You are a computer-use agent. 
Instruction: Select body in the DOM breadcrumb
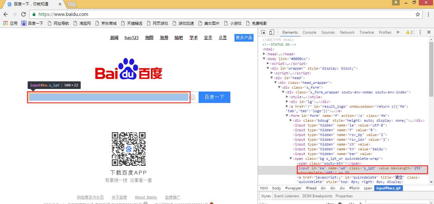coord(277,188)
